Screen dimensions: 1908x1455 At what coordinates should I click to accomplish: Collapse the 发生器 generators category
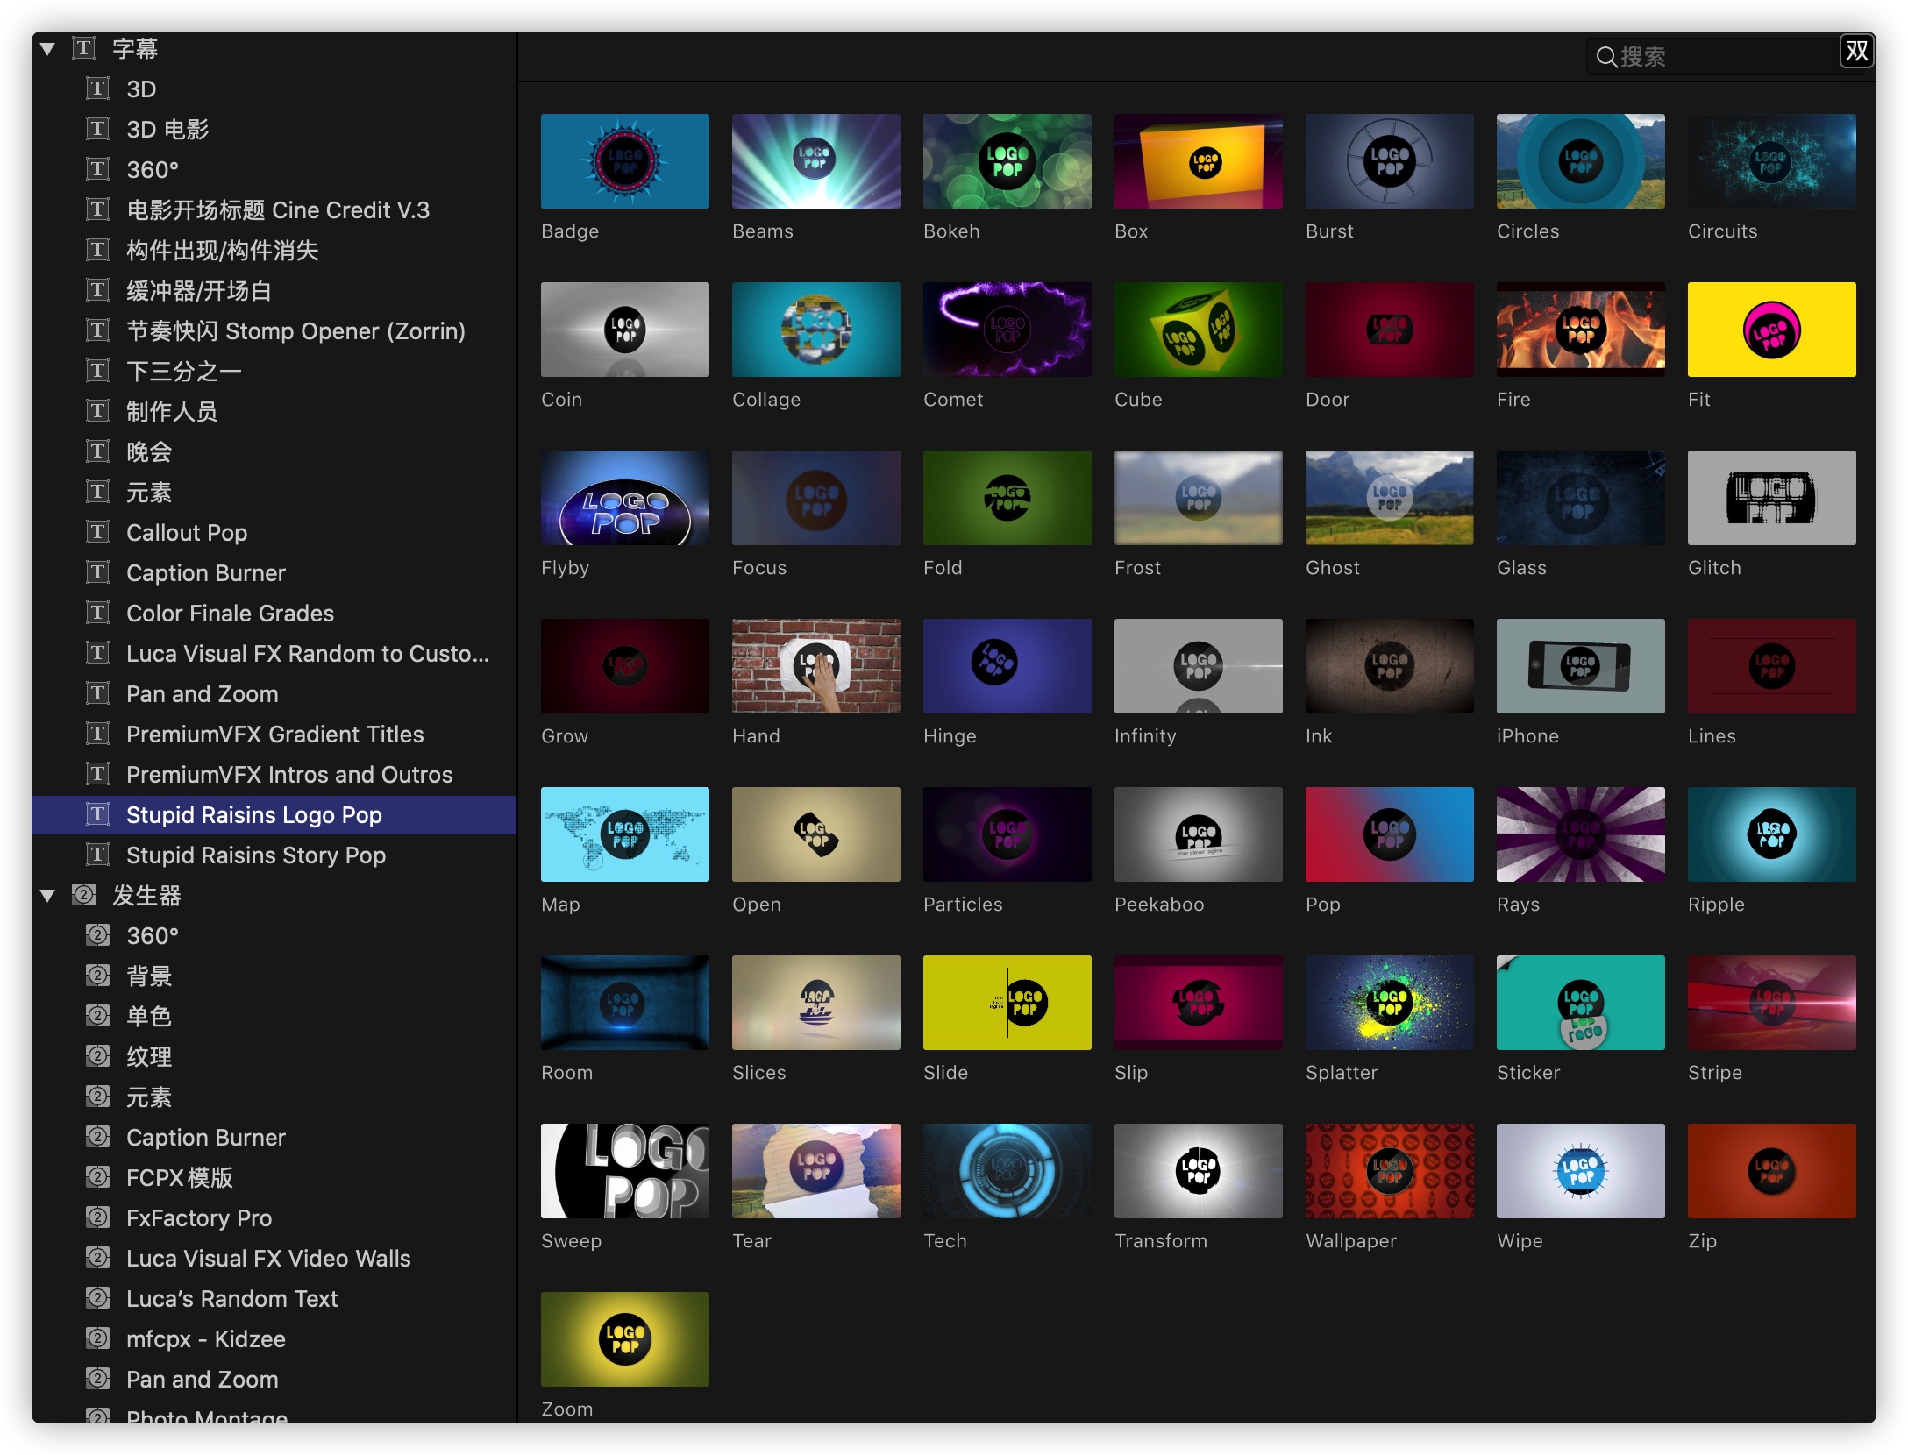click(x=48, y=896)
